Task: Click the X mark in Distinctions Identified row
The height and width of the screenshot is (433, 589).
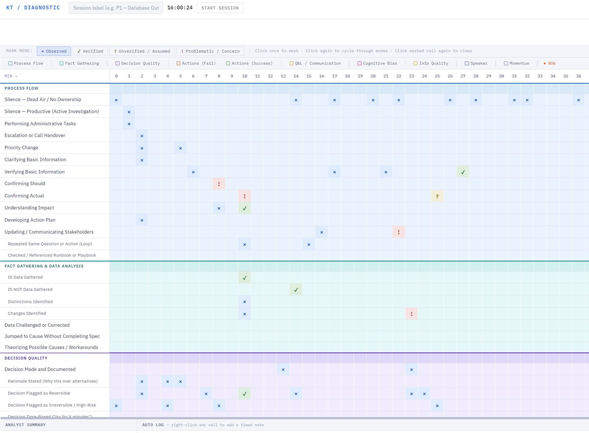Action: click(x=244, y=302)
